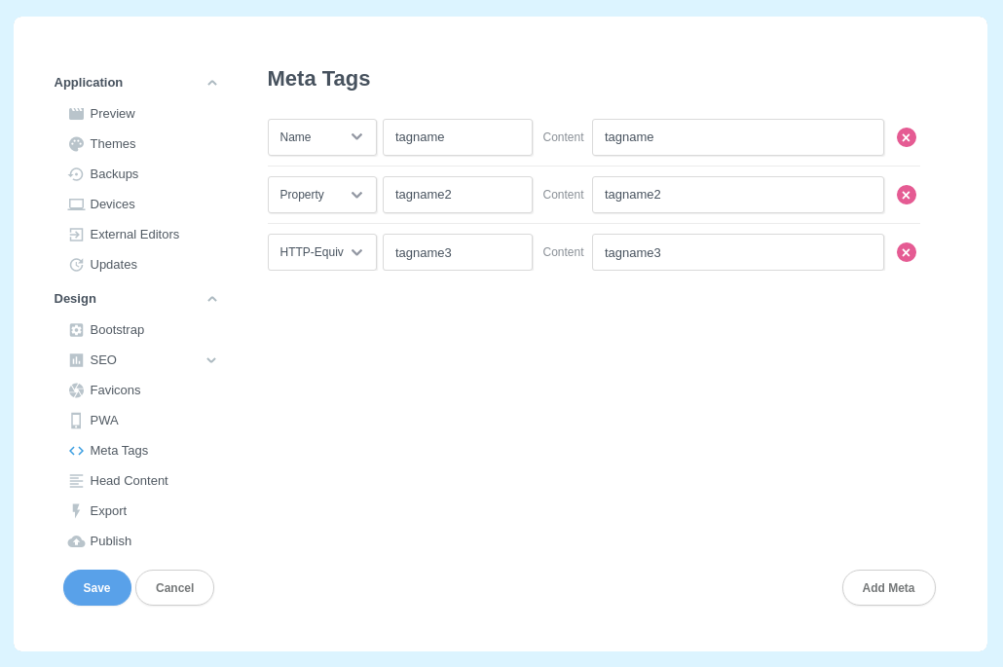Open the Property dropdown on second row

point(321,195)
